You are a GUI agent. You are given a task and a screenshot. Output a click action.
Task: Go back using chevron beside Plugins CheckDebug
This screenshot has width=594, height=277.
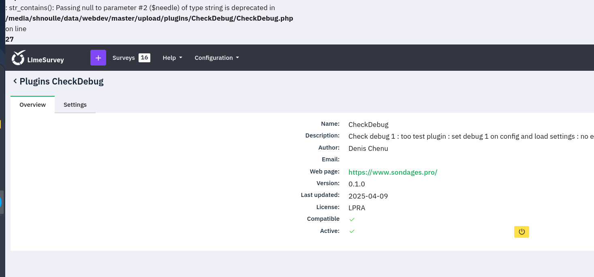click(x=15, y=81)
